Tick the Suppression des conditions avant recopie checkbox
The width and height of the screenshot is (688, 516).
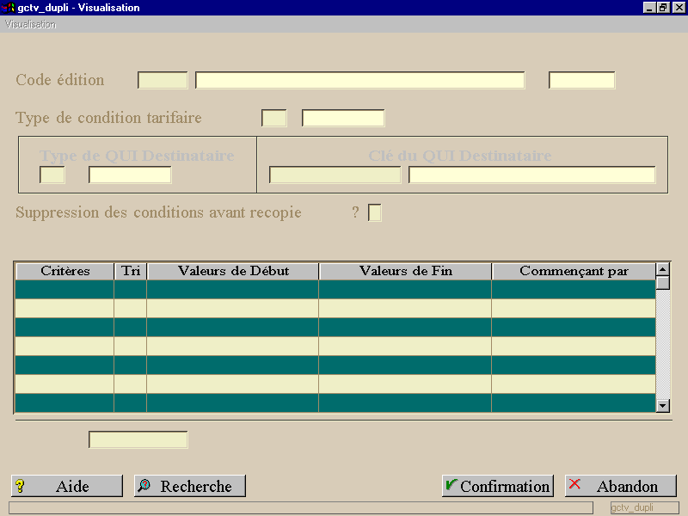(375, 212)
